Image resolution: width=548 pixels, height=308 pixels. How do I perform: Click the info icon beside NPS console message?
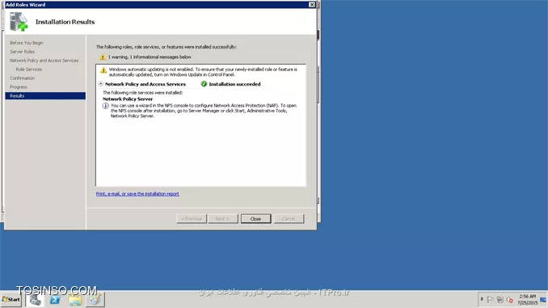coord(106,106)
